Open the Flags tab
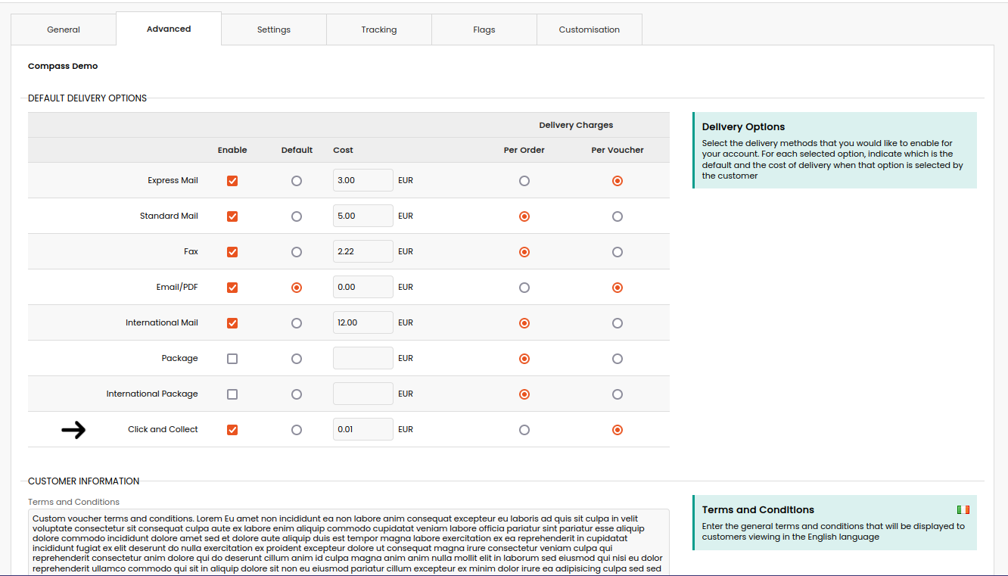Image resolution: width=1008 pixels, height=576 pixels. pyautogui.click(x=484, y=30)
